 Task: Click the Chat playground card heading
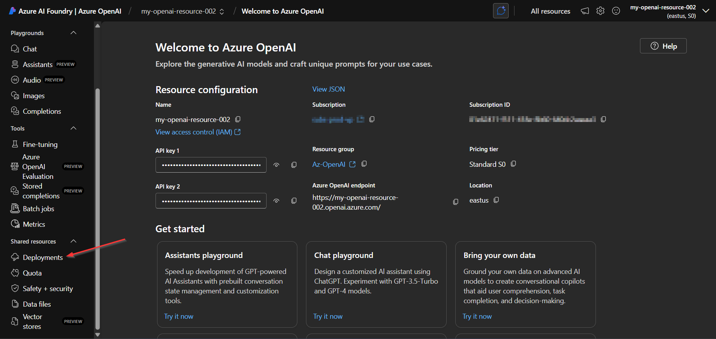pos(343,255)
